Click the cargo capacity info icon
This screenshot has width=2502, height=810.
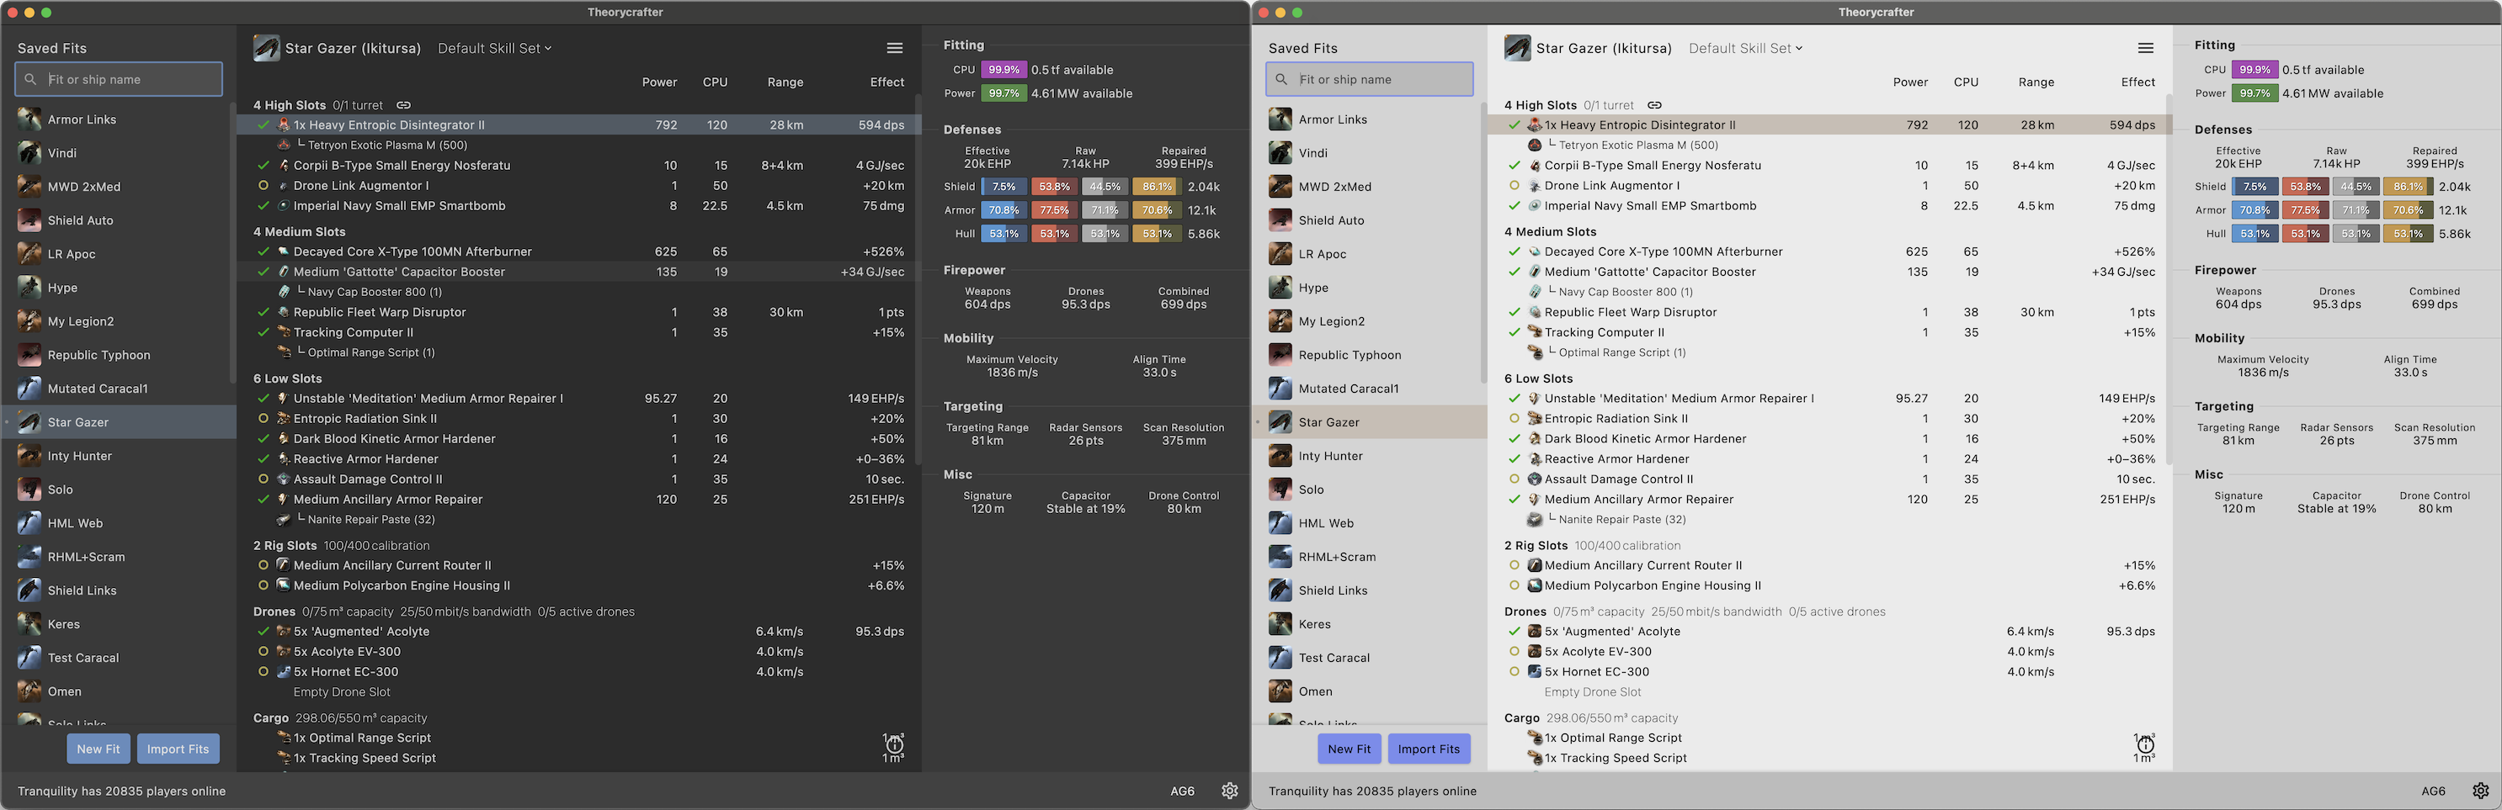pos(893,745)
